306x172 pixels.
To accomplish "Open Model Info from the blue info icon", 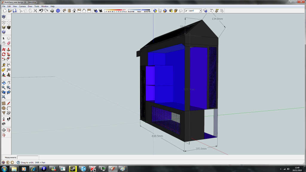I will point(58,11).
